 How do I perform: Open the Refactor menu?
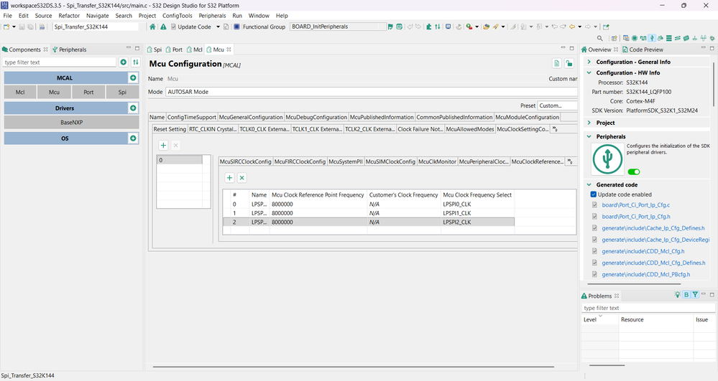click(69, 16)
